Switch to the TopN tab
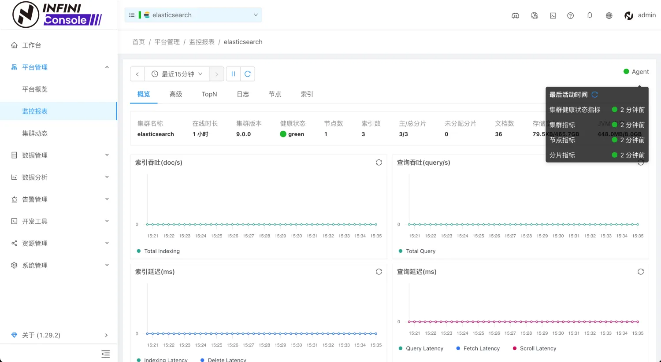Image resolution: width=661 pixels, height=362 pixels. [209, 94]
